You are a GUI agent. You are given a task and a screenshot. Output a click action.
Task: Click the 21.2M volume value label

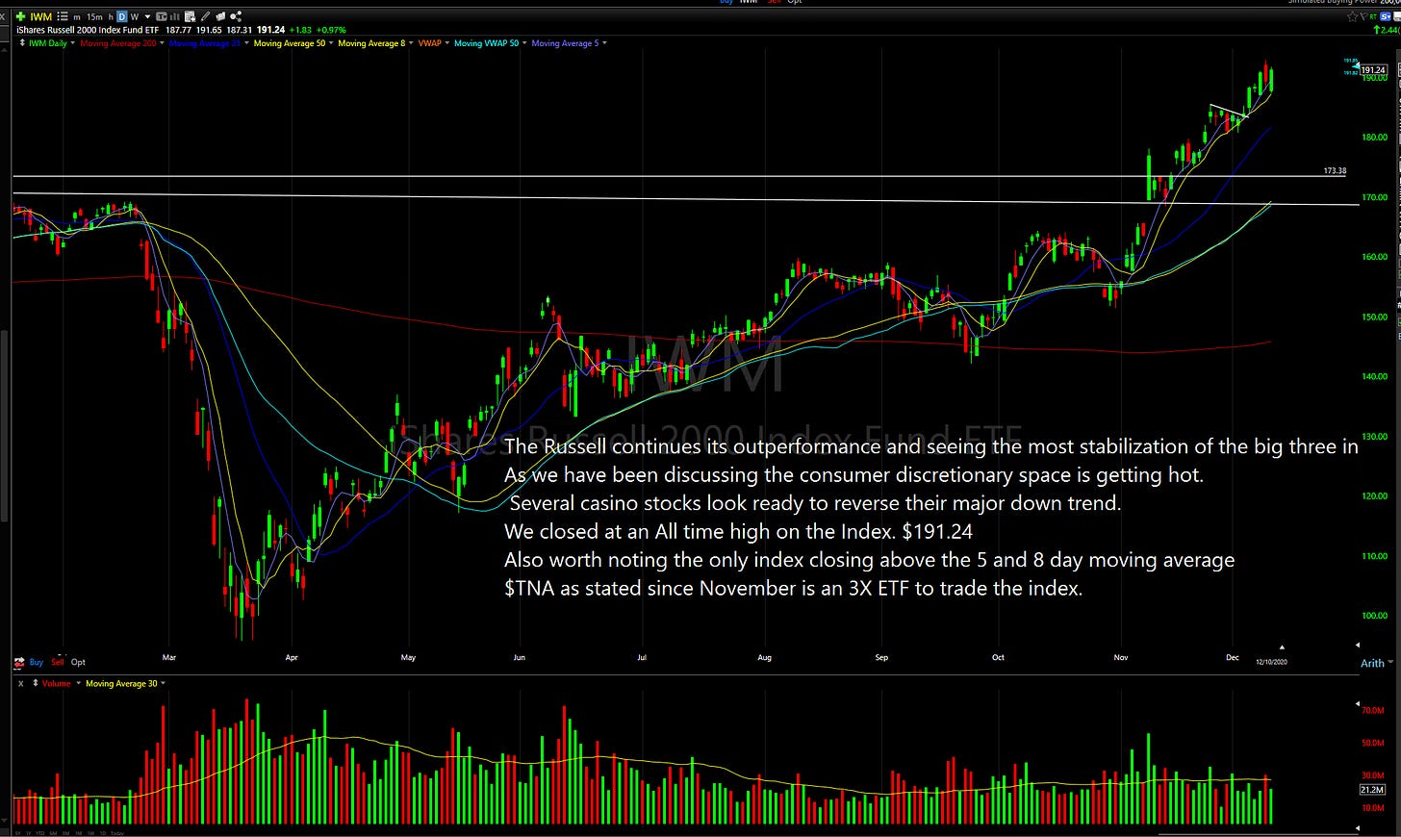(x=1372, y=789)
